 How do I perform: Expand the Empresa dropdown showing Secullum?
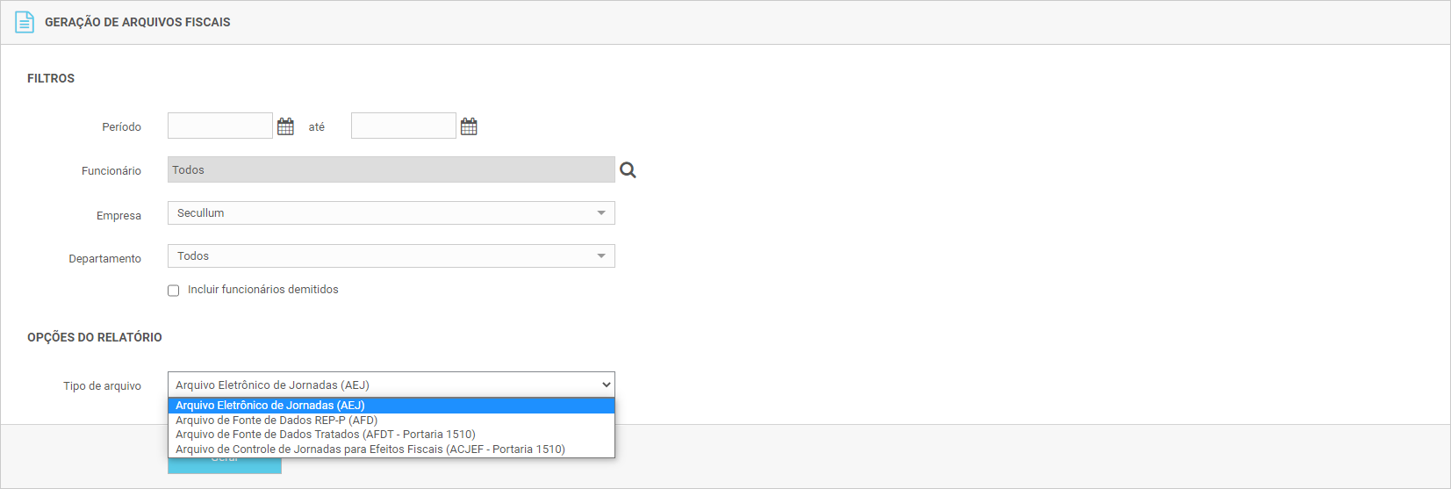click(391, 213)
